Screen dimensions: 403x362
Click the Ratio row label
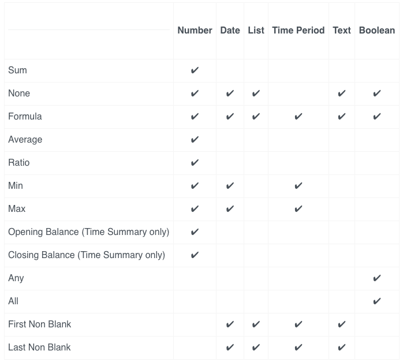18,163
